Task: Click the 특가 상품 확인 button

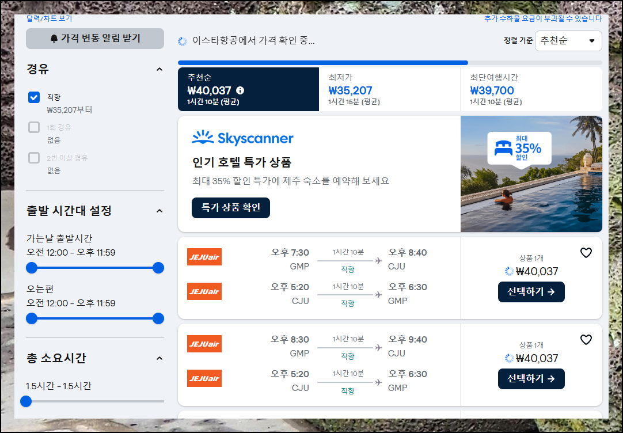Action: 231,208
